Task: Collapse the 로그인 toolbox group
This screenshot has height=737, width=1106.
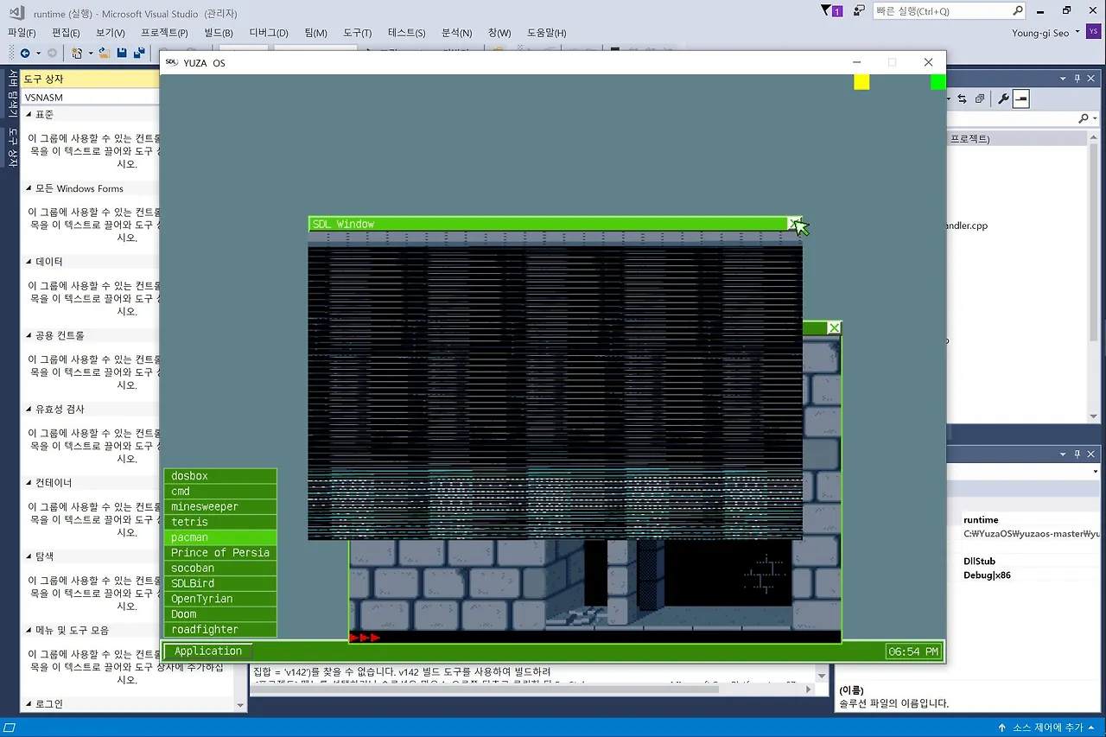Action: pyautogui.click(x=29, y=703)
